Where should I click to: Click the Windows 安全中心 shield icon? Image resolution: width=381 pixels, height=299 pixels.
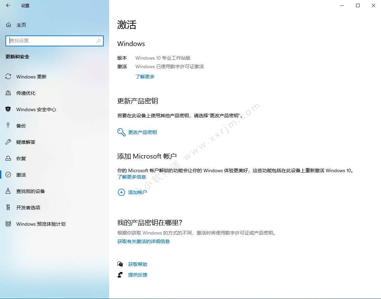8,109
